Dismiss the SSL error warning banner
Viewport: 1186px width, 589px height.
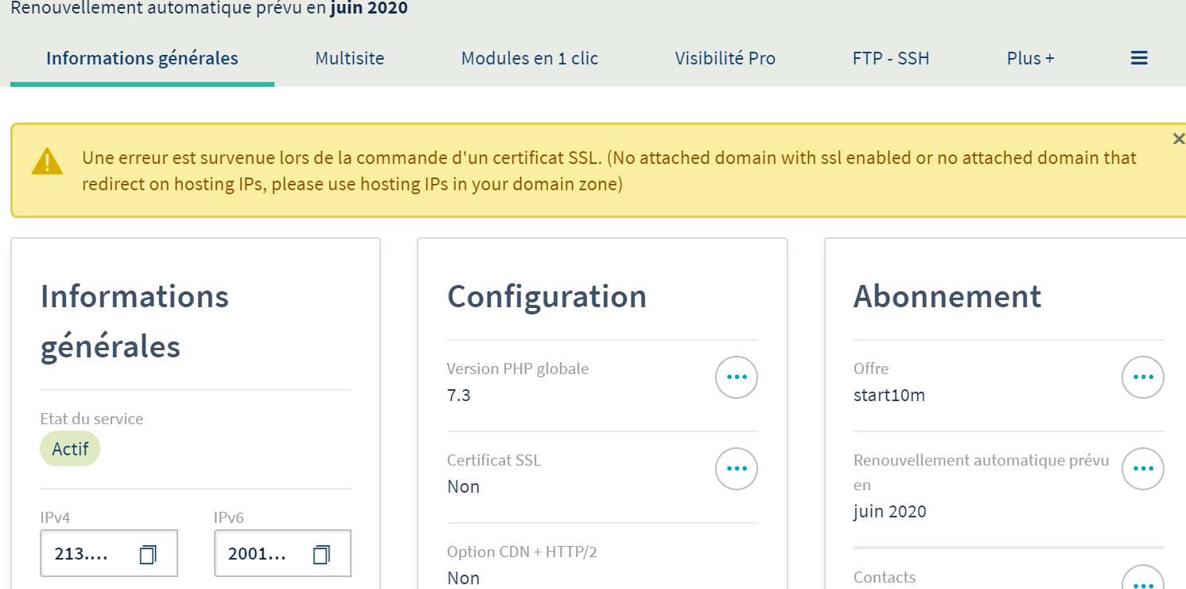tap(1178, 139)
